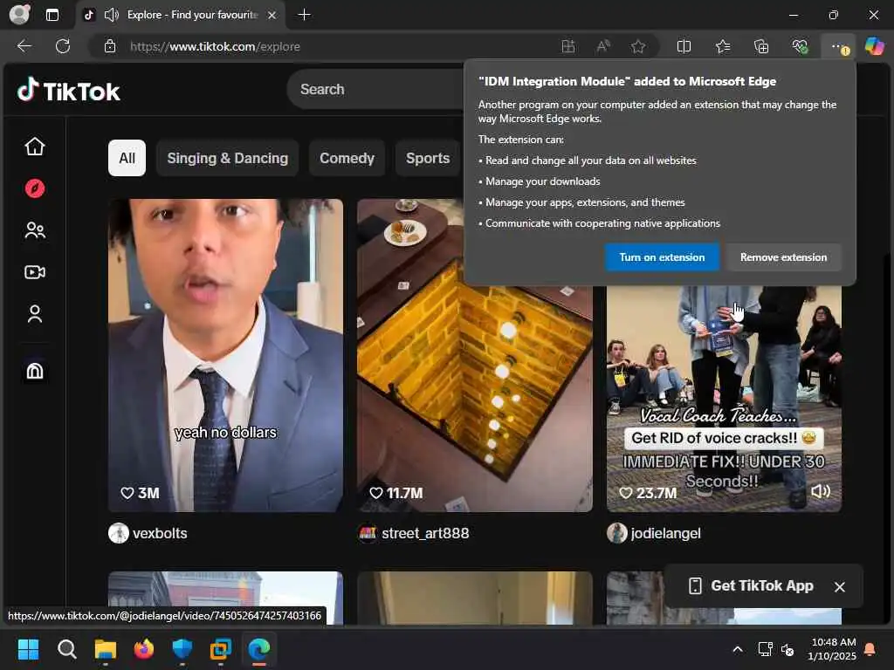The height and width of the screenshot is (670, 894).
Task: Open taskbar clock showing 10:48 AM
Action: click(833, 649)
